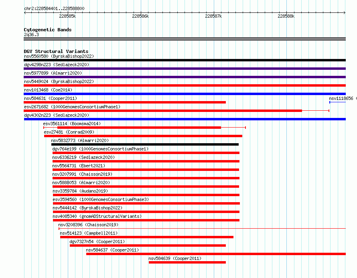Select the red nsv514123 variant bar
This screenshot has height=278, width=357.
147,237
